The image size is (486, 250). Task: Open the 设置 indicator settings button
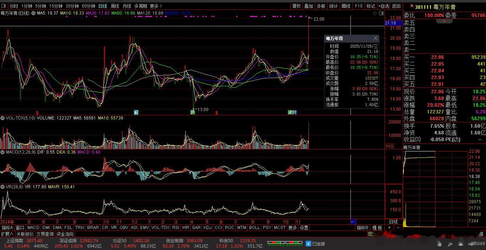tap(303, 228)
